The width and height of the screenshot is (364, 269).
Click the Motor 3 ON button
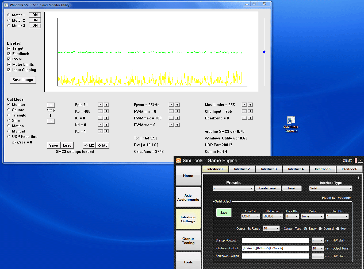point(35,25)
